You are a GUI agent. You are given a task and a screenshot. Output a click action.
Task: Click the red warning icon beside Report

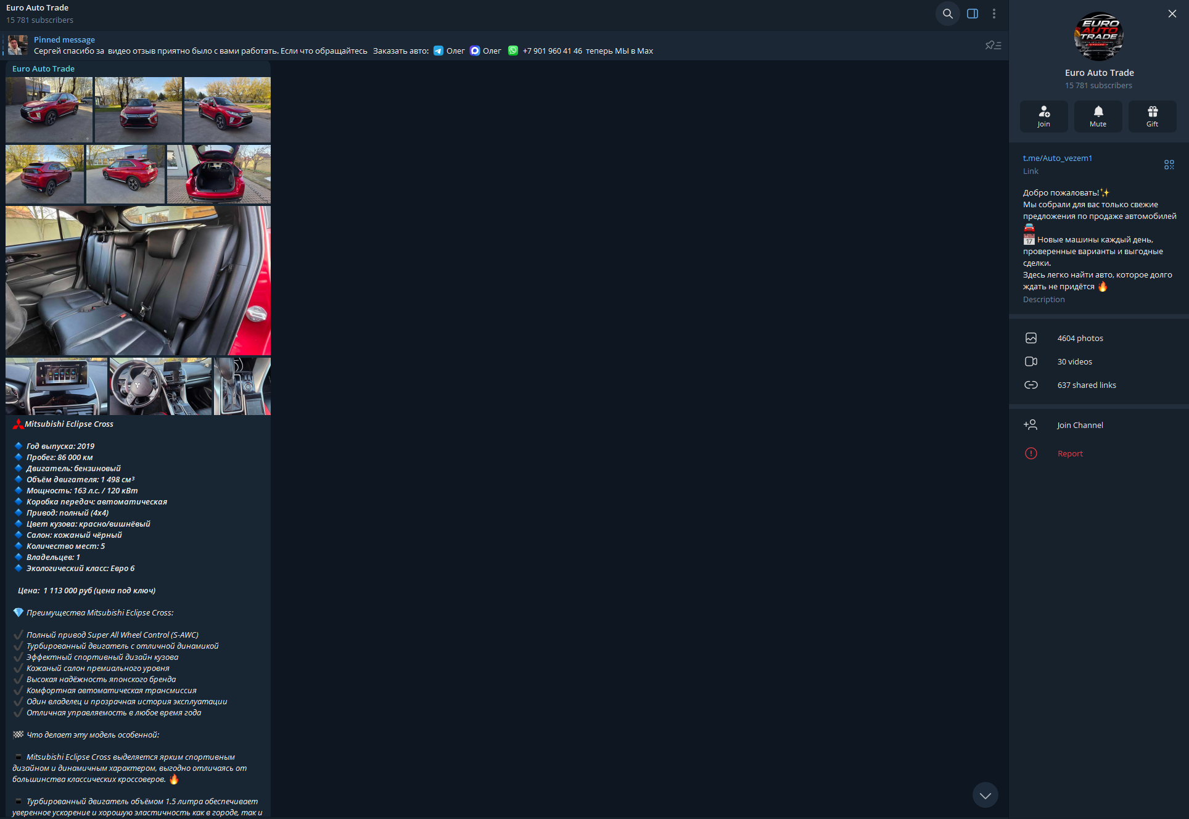pyautogui.click(x=1031, y=453)
